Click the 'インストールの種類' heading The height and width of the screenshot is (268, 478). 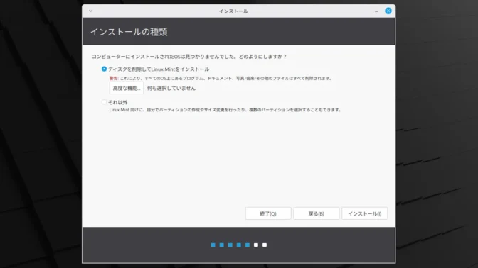[129, 32]
